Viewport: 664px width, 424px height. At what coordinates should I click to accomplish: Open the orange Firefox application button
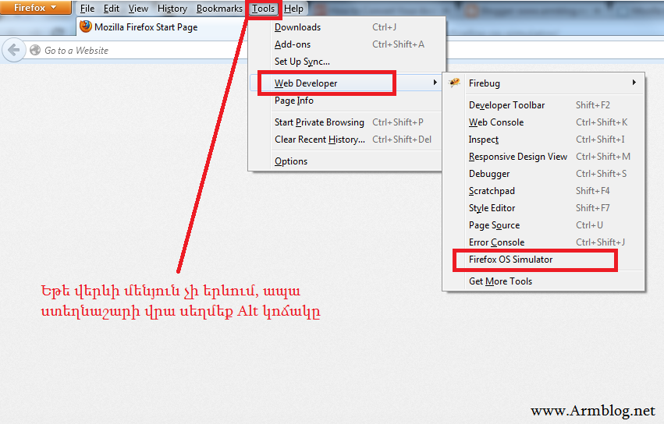pos(36,8)
